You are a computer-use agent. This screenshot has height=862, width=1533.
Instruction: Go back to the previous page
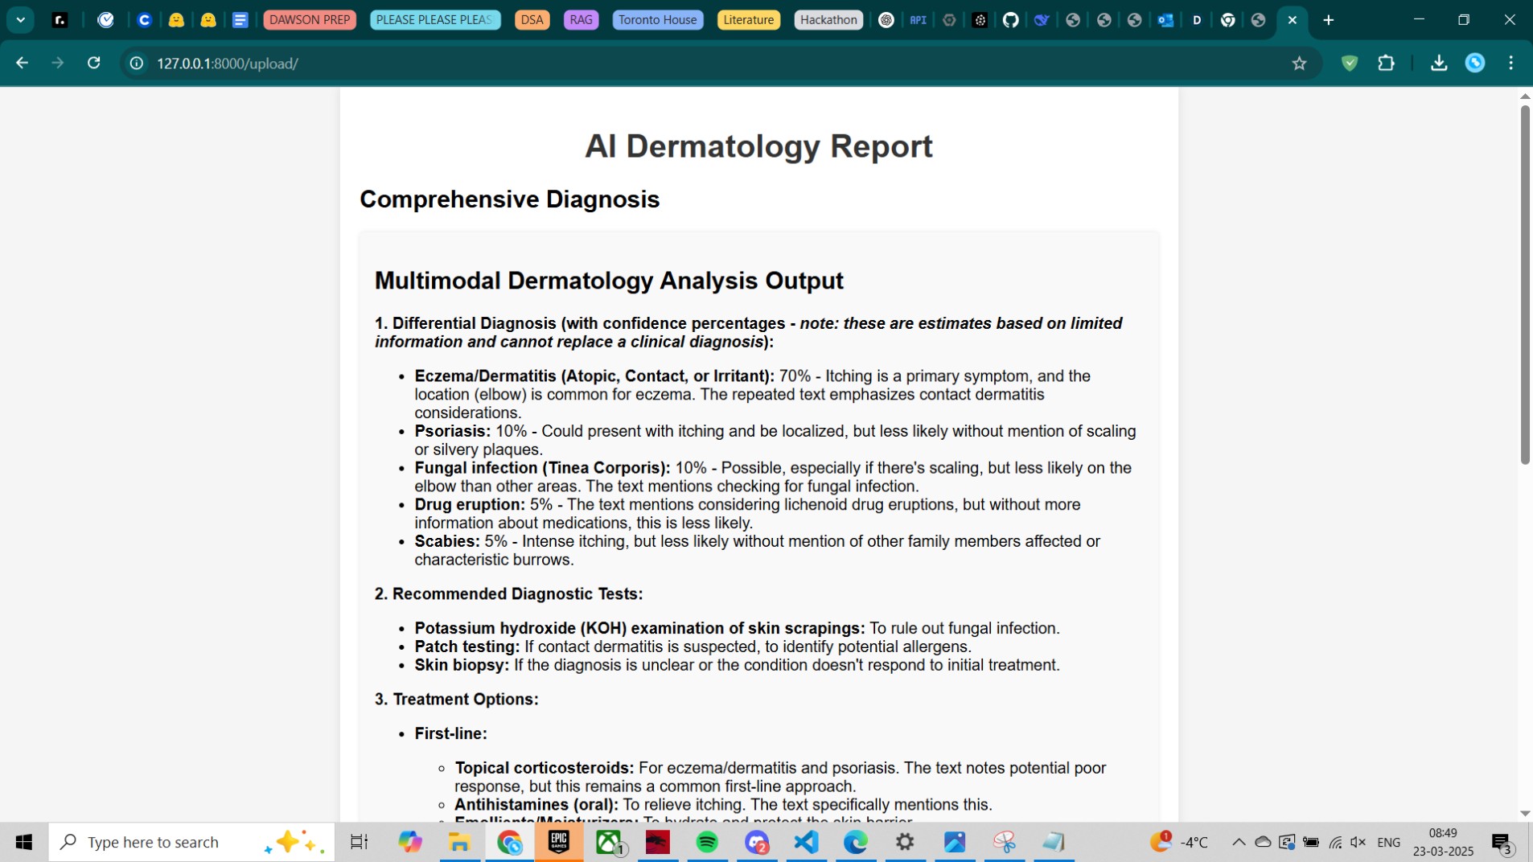coord(22,63)
